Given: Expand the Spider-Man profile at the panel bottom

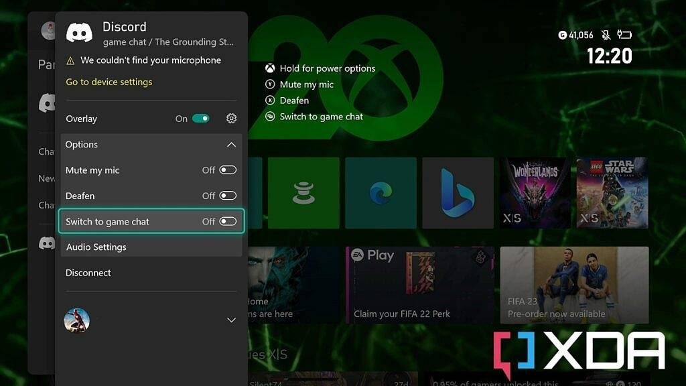Looking at the screenshot, I should point(231,320).
